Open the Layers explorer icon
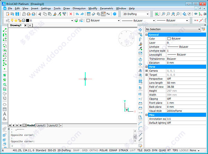Screen dimensions: 208x154 (8, 20)
